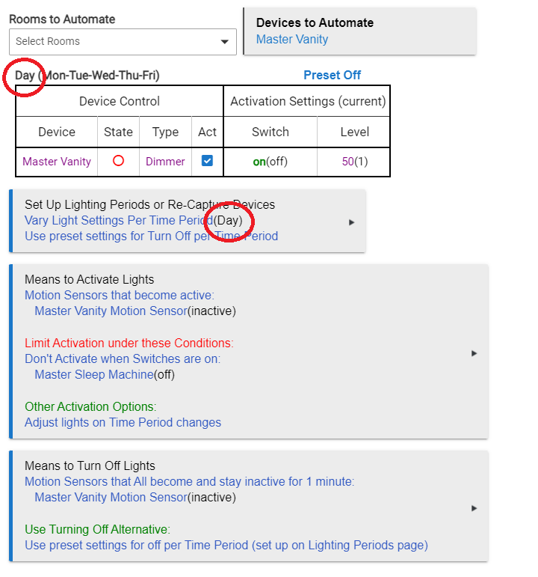Screen dimensions: 538x577
Task: Click the Dimmer type in the table
Action: pos(165,161)
